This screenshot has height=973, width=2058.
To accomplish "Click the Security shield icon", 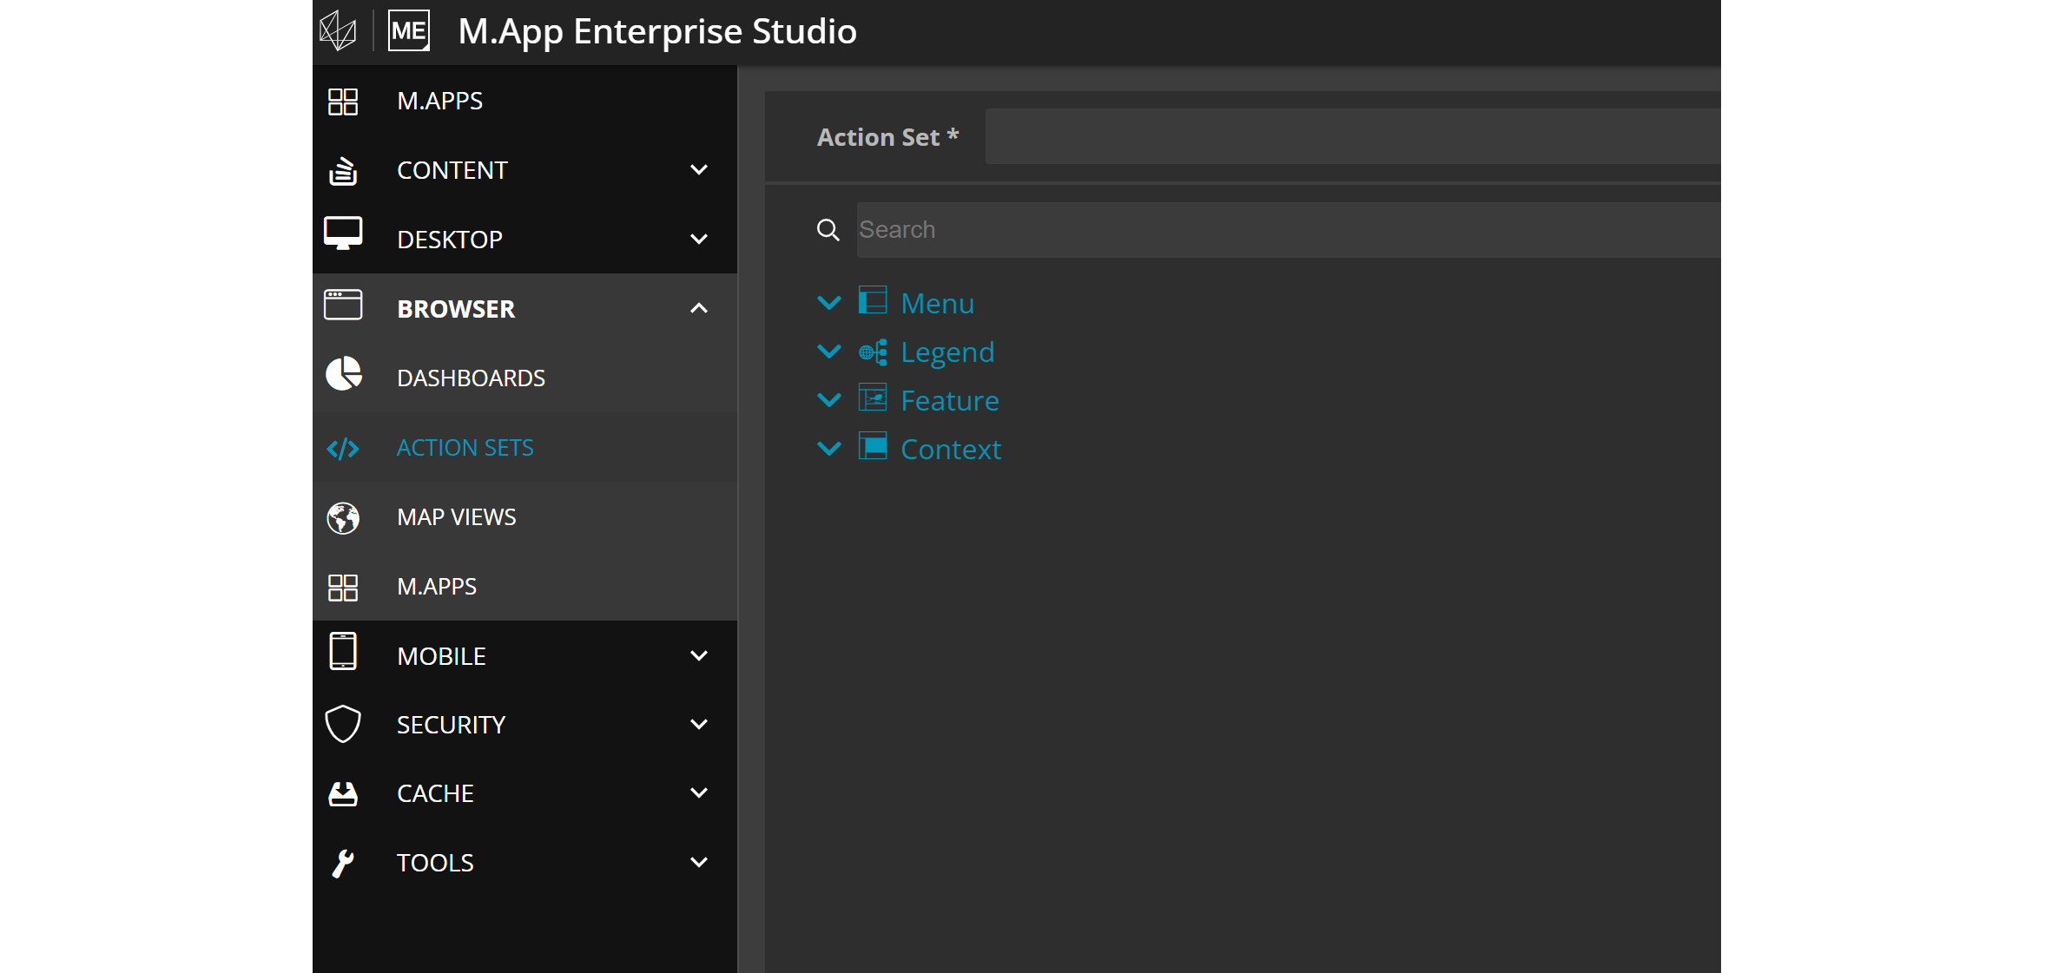I will [x=343, y=724].
